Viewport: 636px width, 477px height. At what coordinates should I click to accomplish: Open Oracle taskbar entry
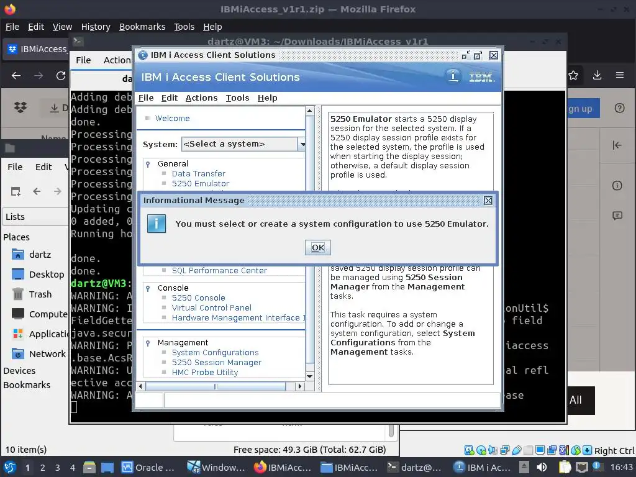click(x=148, y=468)
